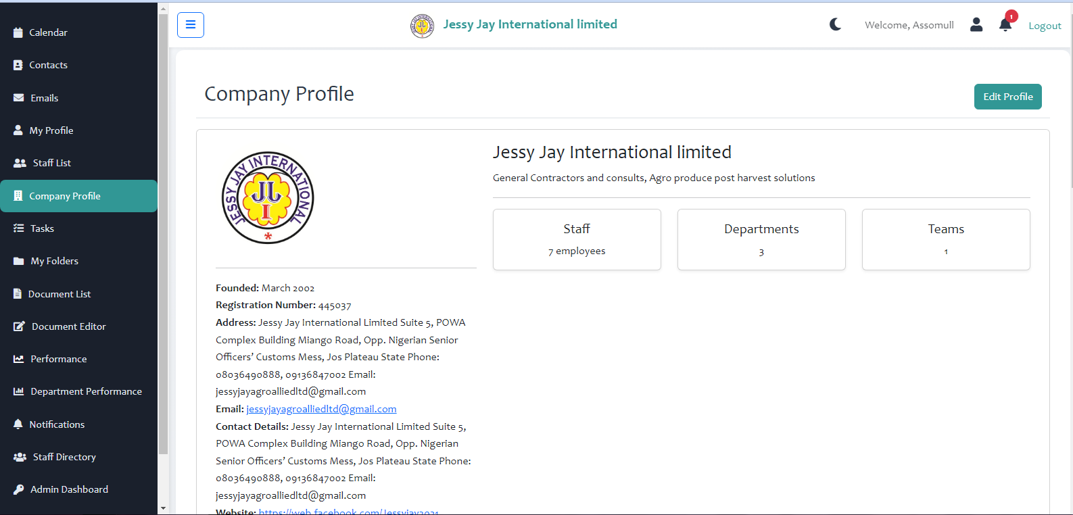1073x515 pixels.
Task: Open the Emails sidebar item
Action: coord(44,98)
